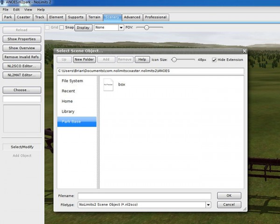The image size is (280, 224).
Task: Click the New Folder button
Action: pyautogui.click(x=84, y=60)
